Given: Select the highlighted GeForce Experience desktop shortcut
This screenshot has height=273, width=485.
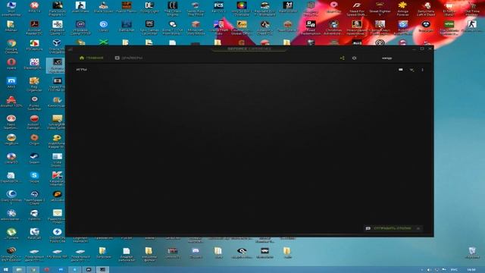Looking at the screenshot, I should click(x=56, y=65).
